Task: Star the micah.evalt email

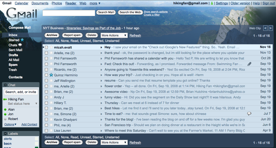Action: [x=51, y=47]
